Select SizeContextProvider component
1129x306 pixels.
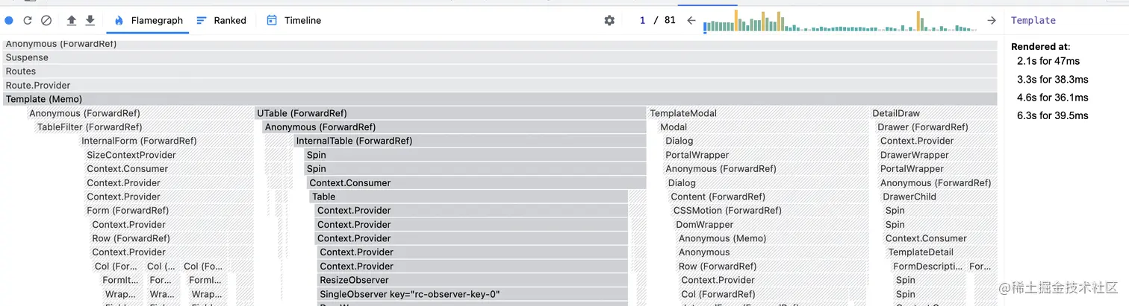tap(169, 155)
